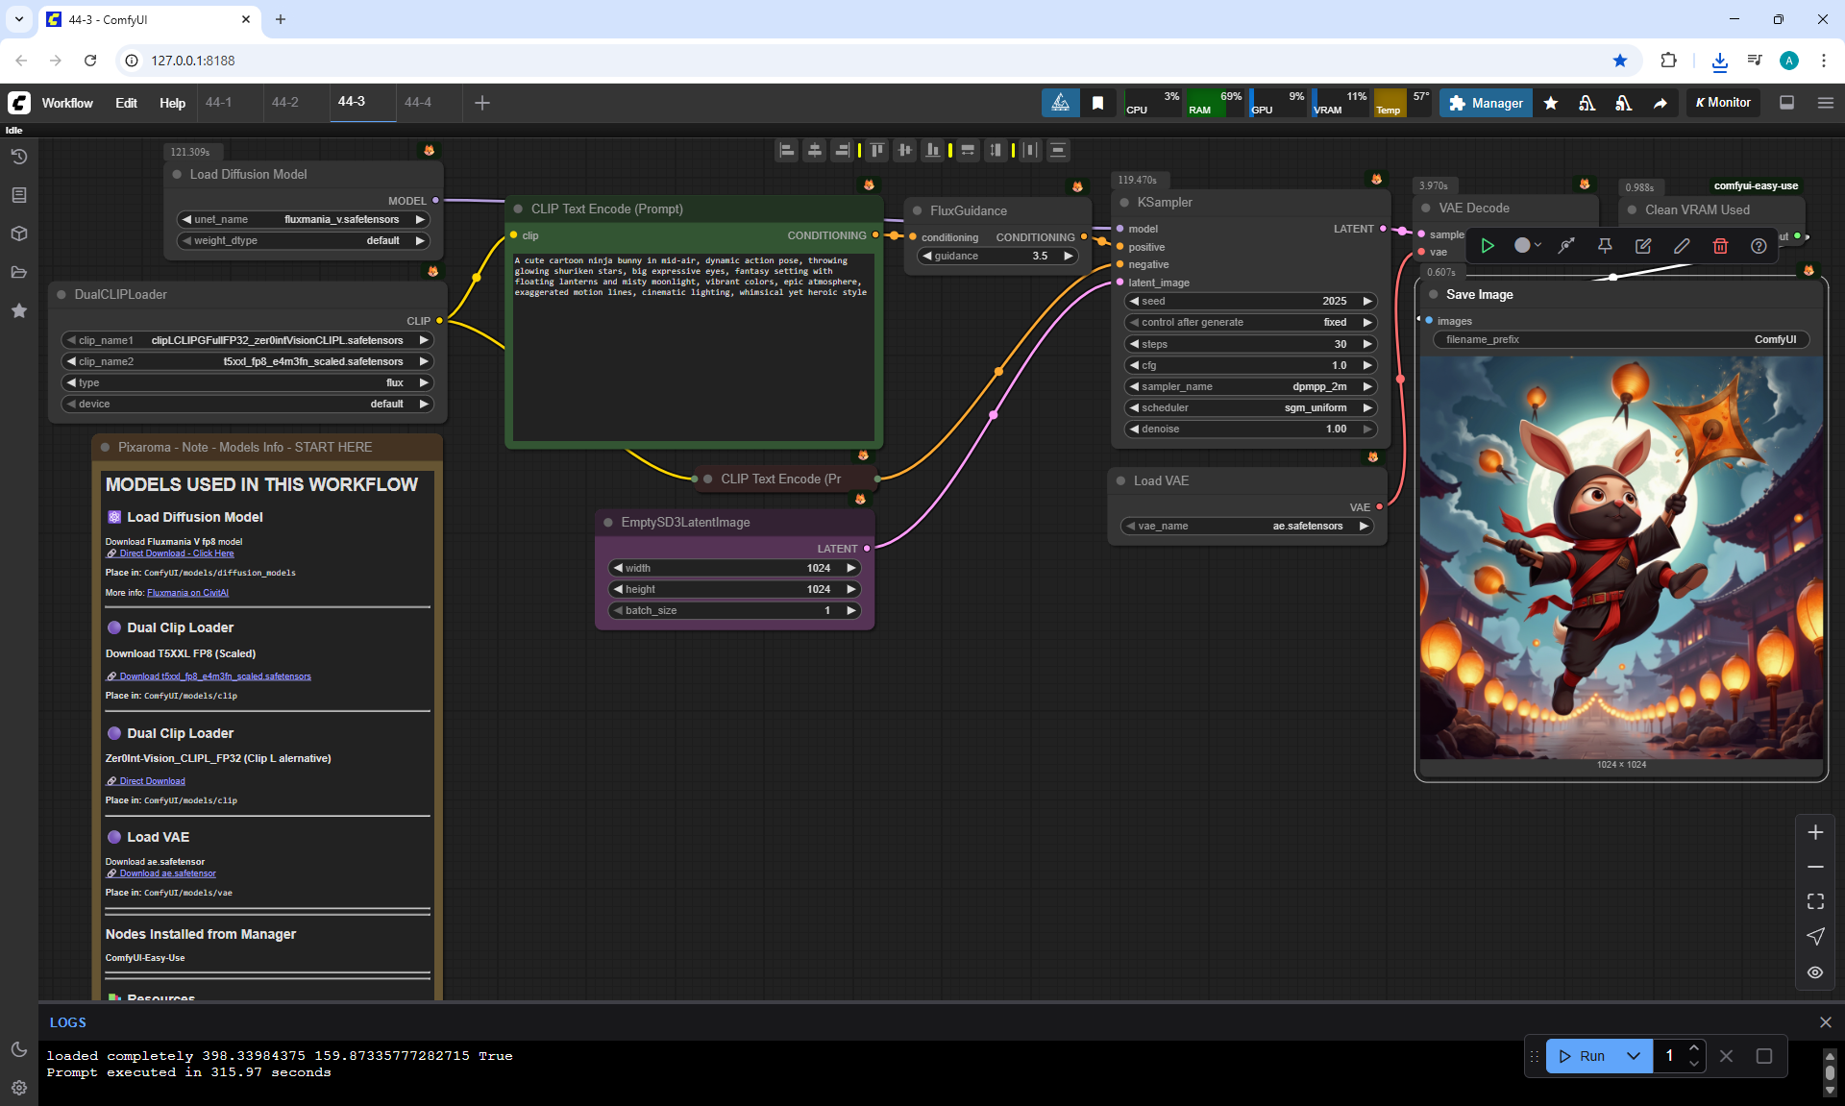Open the queue history sidebar icon
Image resolution: width=1845 pixels, height=1106 pixels.
point(19,157)
